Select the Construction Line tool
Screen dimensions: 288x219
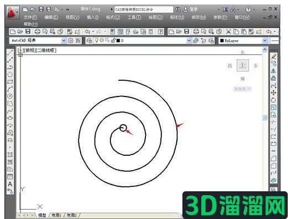click(10, 60)
